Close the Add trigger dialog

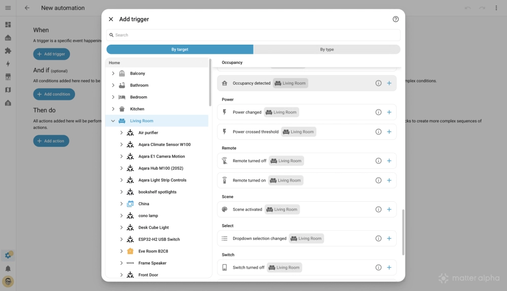click(111, 19)
